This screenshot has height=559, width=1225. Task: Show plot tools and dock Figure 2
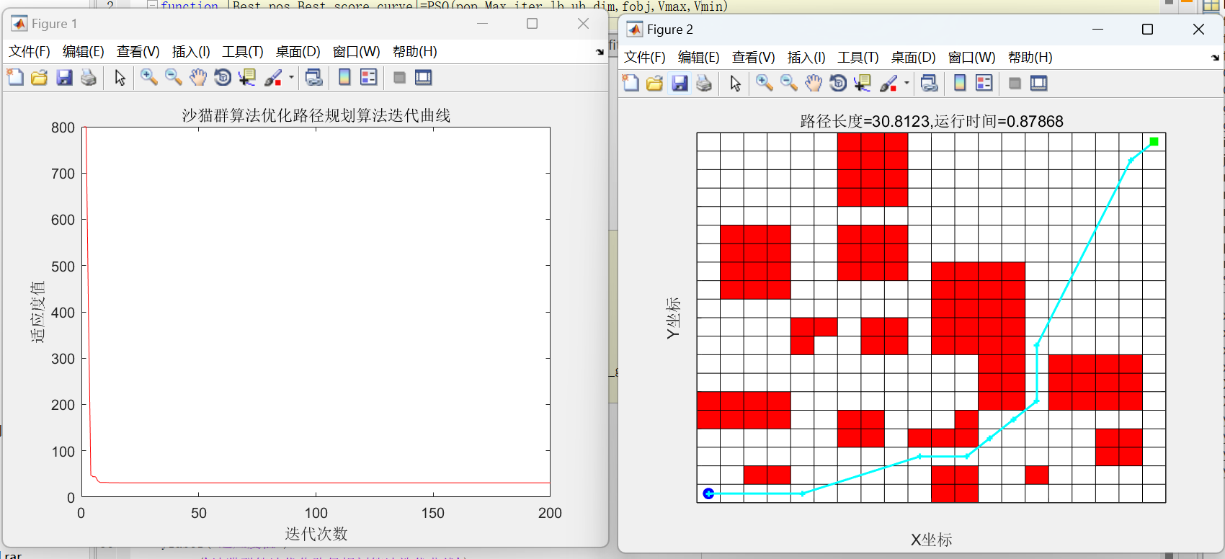[1038, 84]
